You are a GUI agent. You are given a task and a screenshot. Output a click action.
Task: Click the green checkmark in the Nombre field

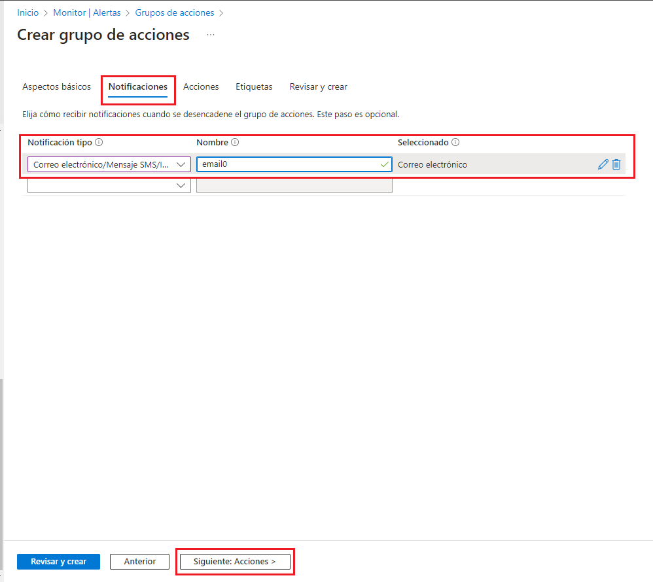click(384, 164)
